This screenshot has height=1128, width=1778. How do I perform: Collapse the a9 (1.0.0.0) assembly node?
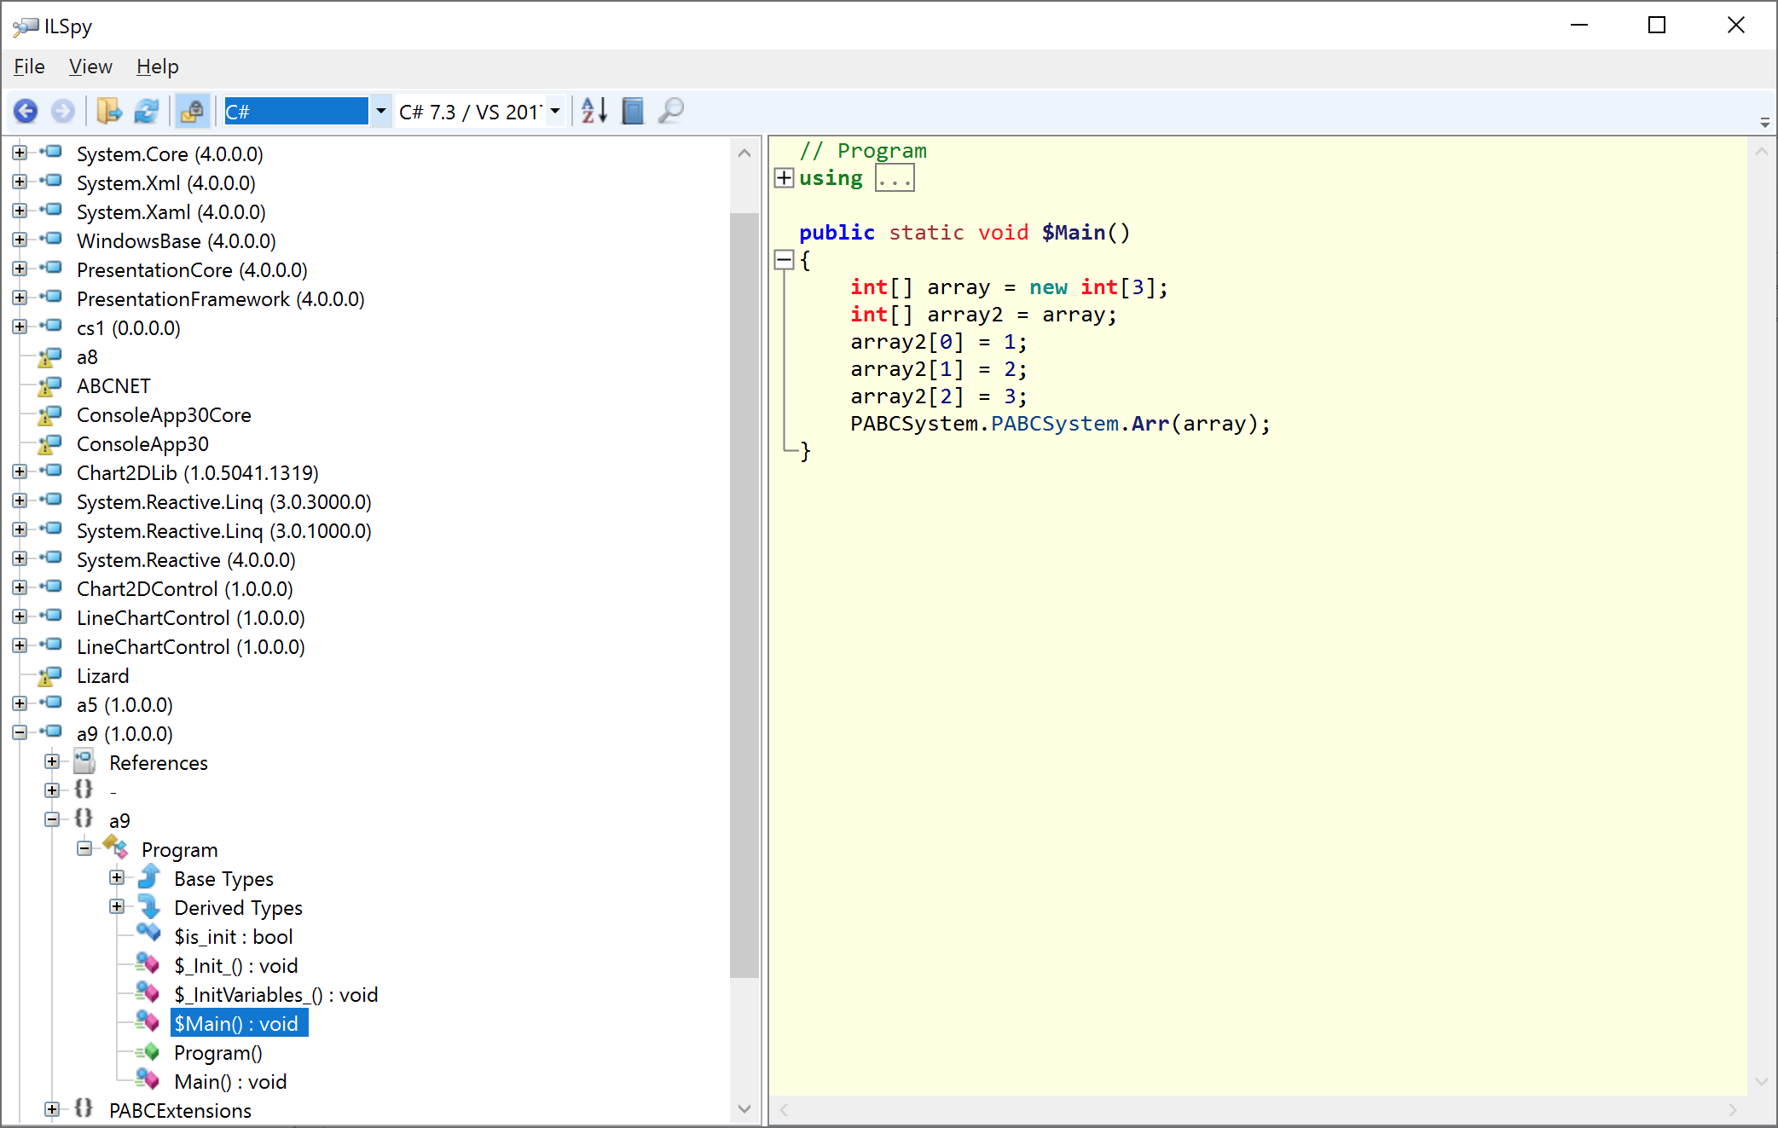pyautogui.click(x=20, y=732)
